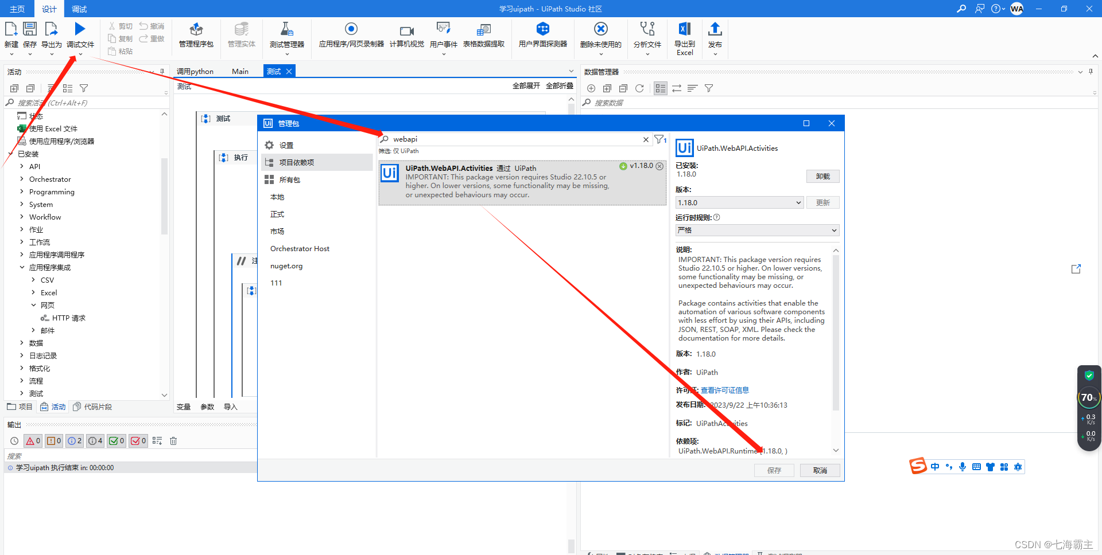
Task: Click 导出到 Excel icon in ribbon
Action: 685,29
